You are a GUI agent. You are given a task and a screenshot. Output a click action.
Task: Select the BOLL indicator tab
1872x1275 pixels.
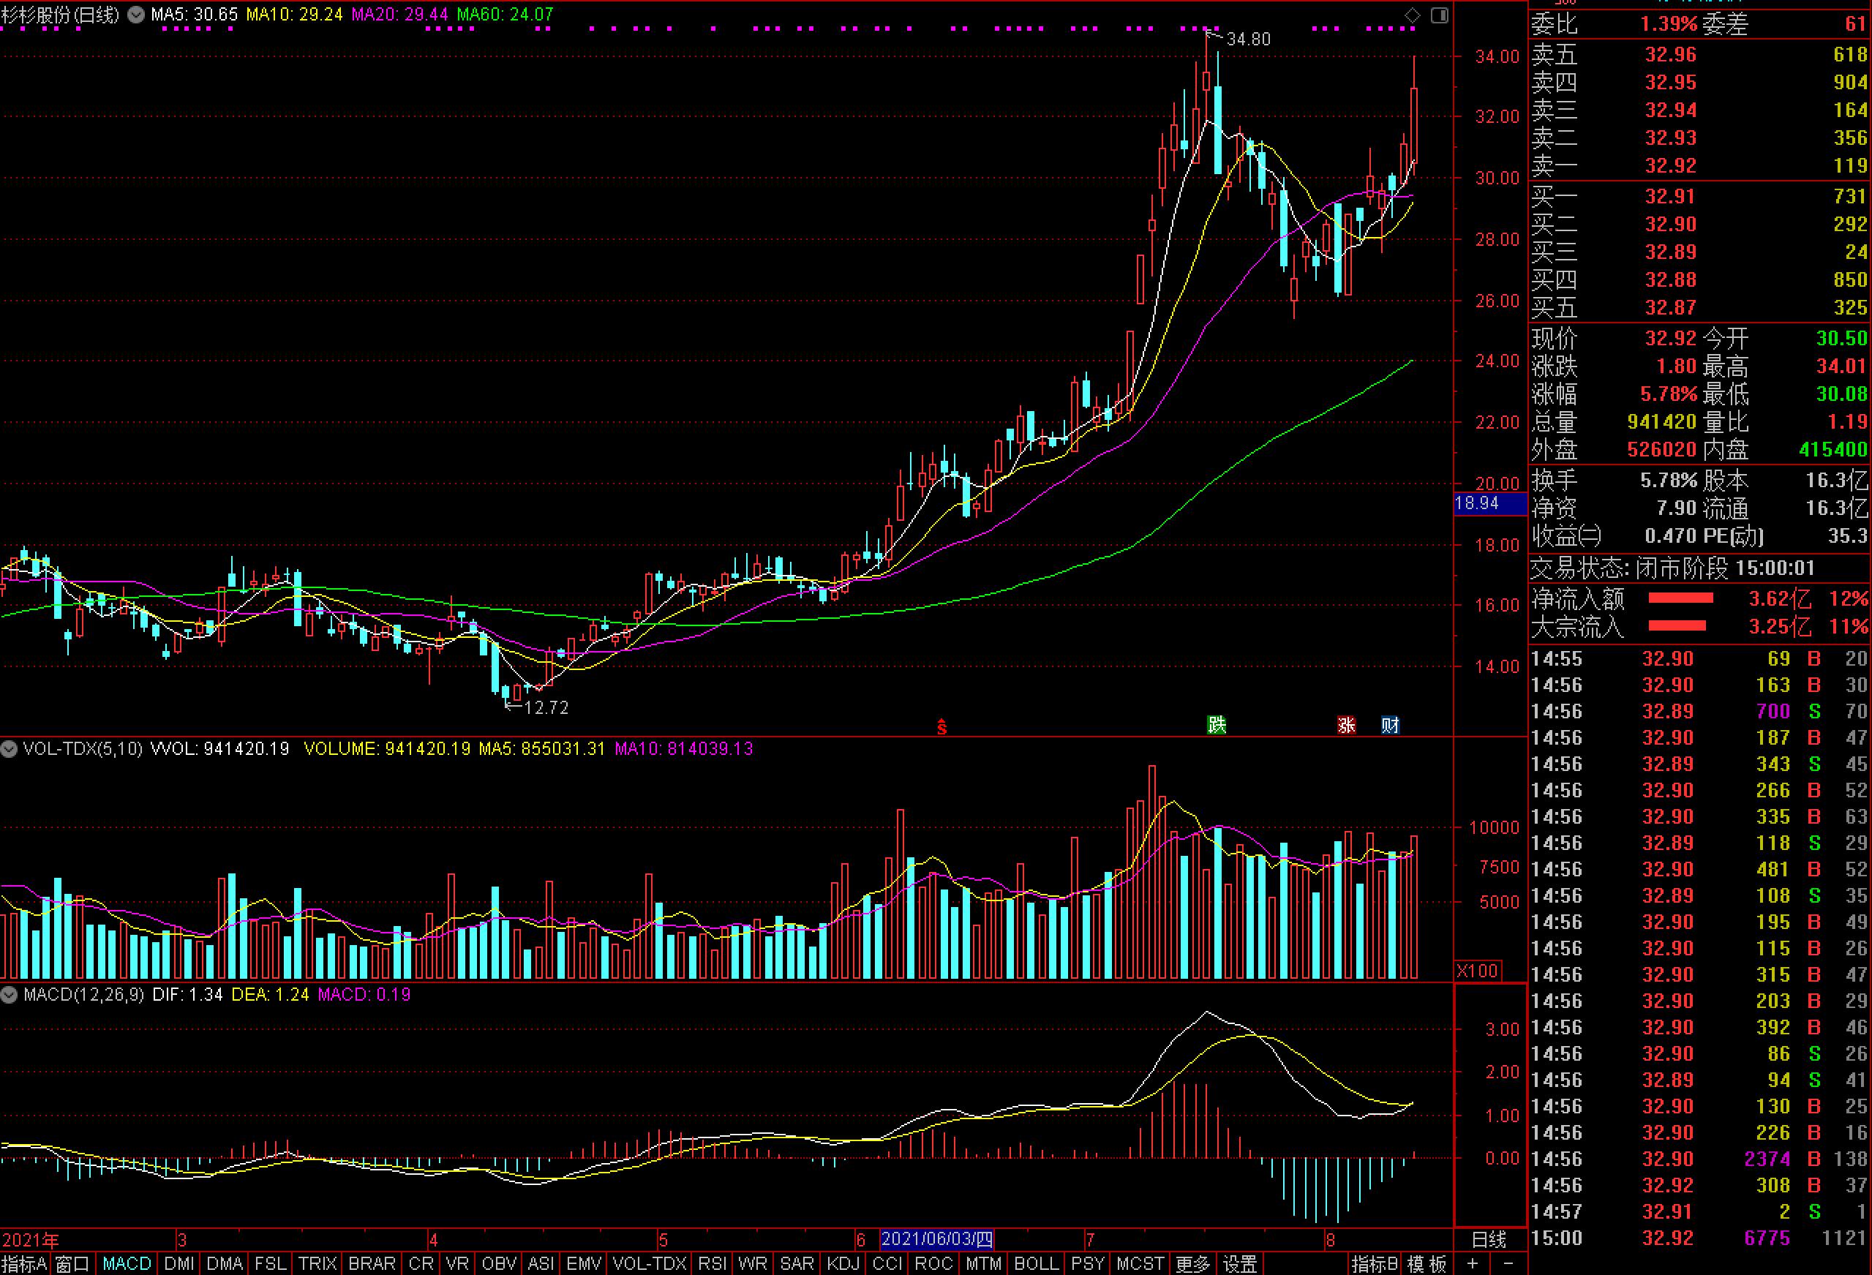pos(1036,1264)
